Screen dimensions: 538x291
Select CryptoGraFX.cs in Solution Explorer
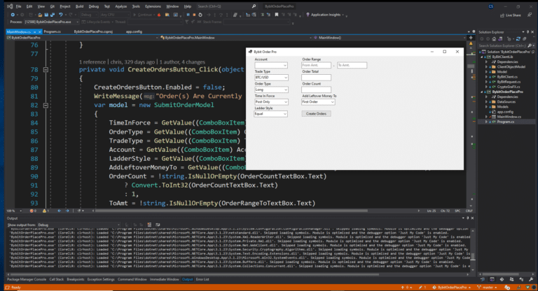tap(508, 87)
